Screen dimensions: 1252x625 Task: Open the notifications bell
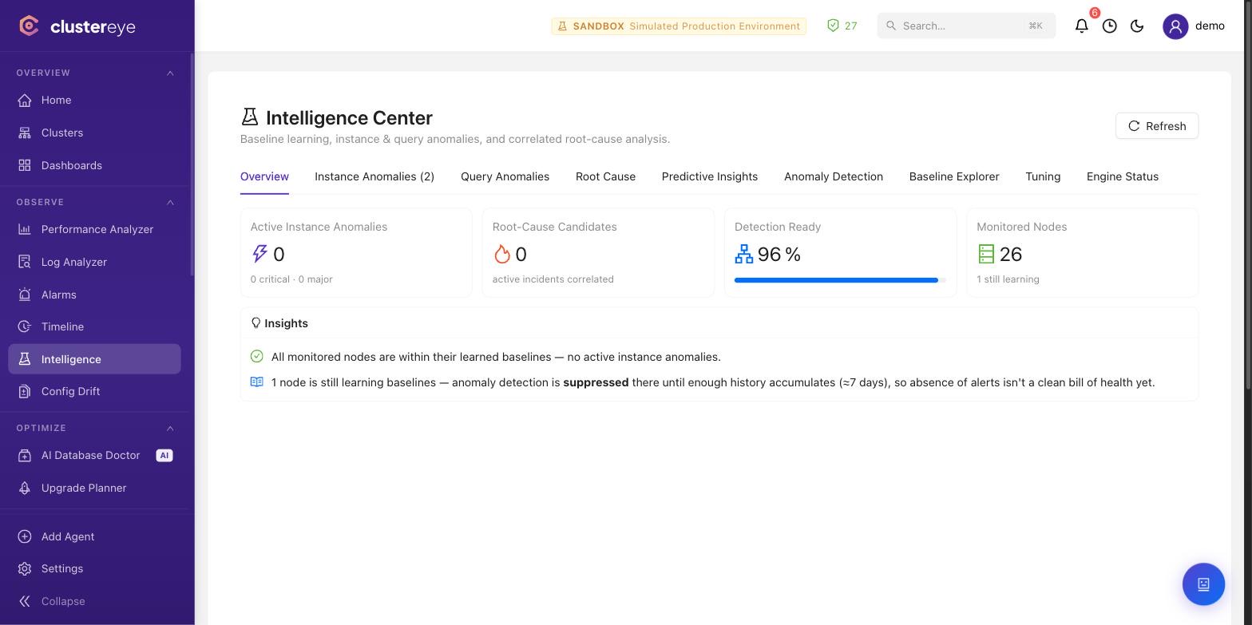pyautogui.click(x=1082, y=26)
